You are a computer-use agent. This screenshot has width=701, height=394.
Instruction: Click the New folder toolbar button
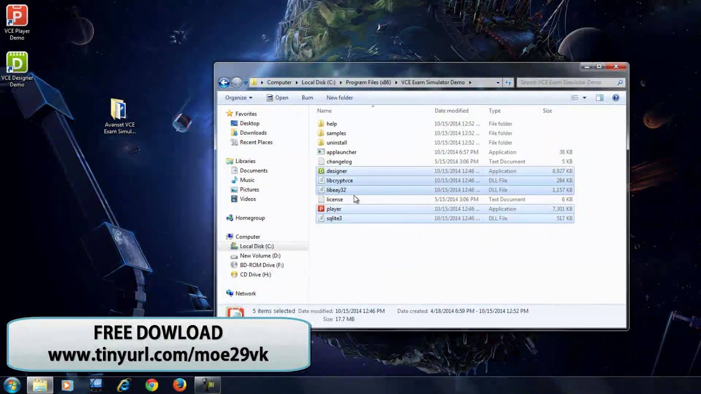click(x=340, y=98)
